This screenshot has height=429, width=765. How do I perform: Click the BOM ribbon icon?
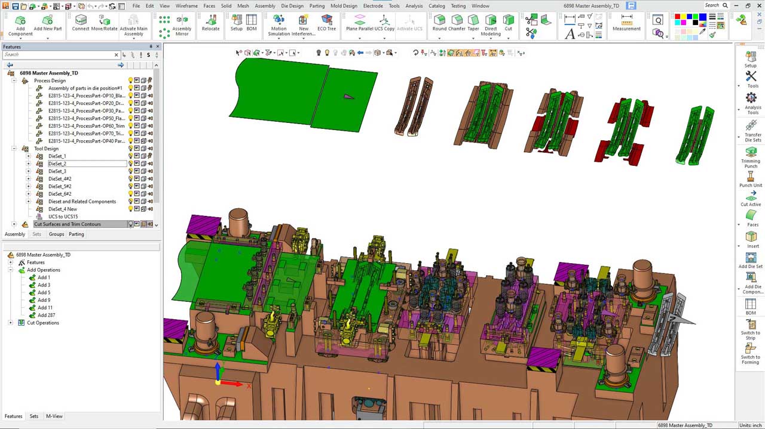[x=252, y=23]
